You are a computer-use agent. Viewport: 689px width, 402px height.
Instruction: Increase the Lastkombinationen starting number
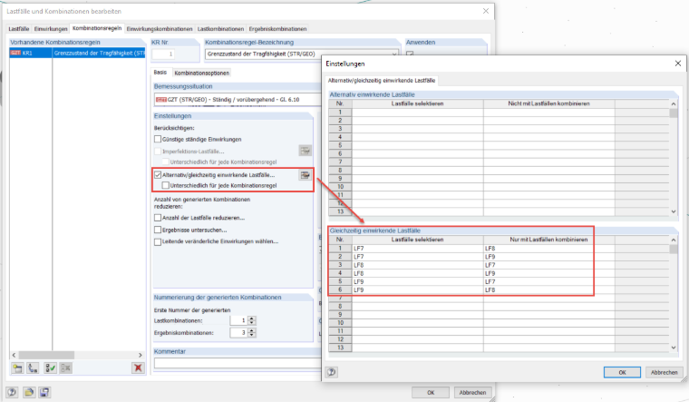252,319
